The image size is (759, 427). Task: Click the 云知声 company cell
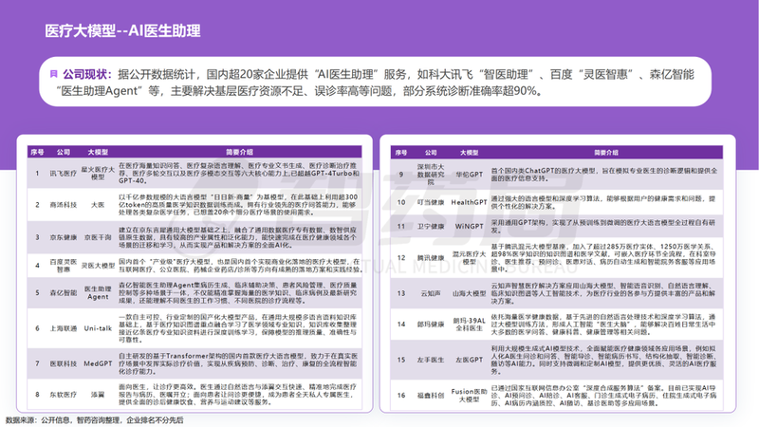click(431, 293)
